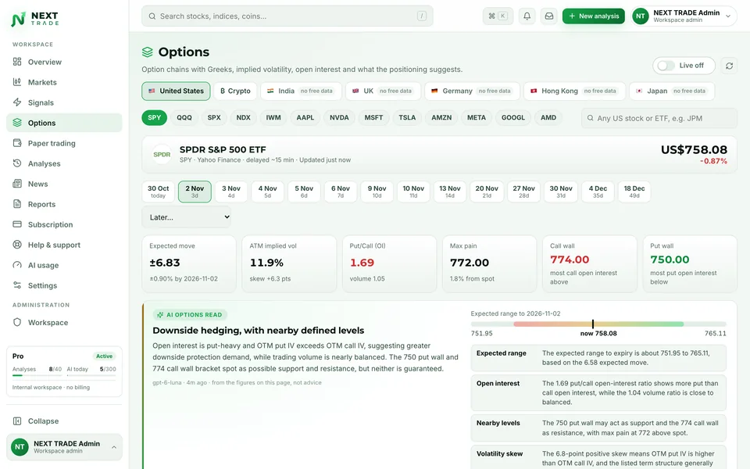This screenshot has width=750, height=469.
Task: Click the New analysis button
Action: click(x=594, y=16)
